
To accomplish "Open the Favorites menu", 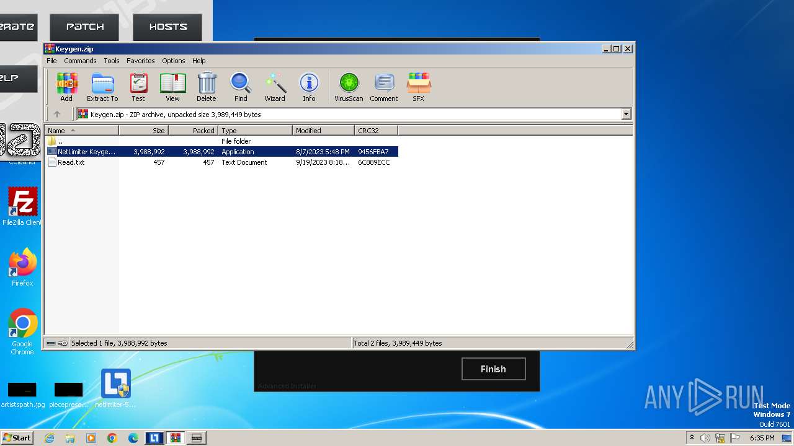I will coord(141,61).
